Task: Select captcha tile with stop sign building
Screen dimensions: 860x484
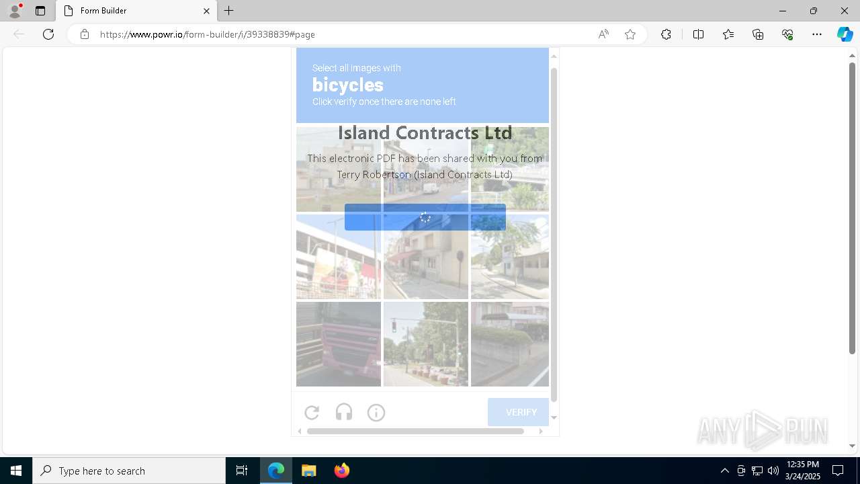Action: 426,257
